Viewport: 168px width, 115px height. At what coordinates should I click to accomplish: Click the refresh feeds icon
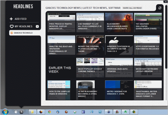click(160, 8)
